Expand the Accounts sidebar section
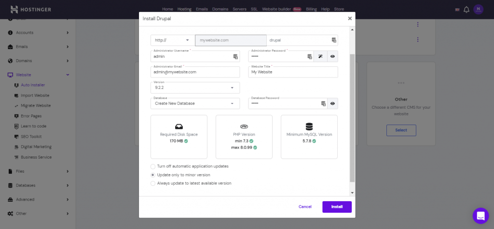Image resolution: width=494 pixels, height=229 pixels. click(x=68, y=33)
